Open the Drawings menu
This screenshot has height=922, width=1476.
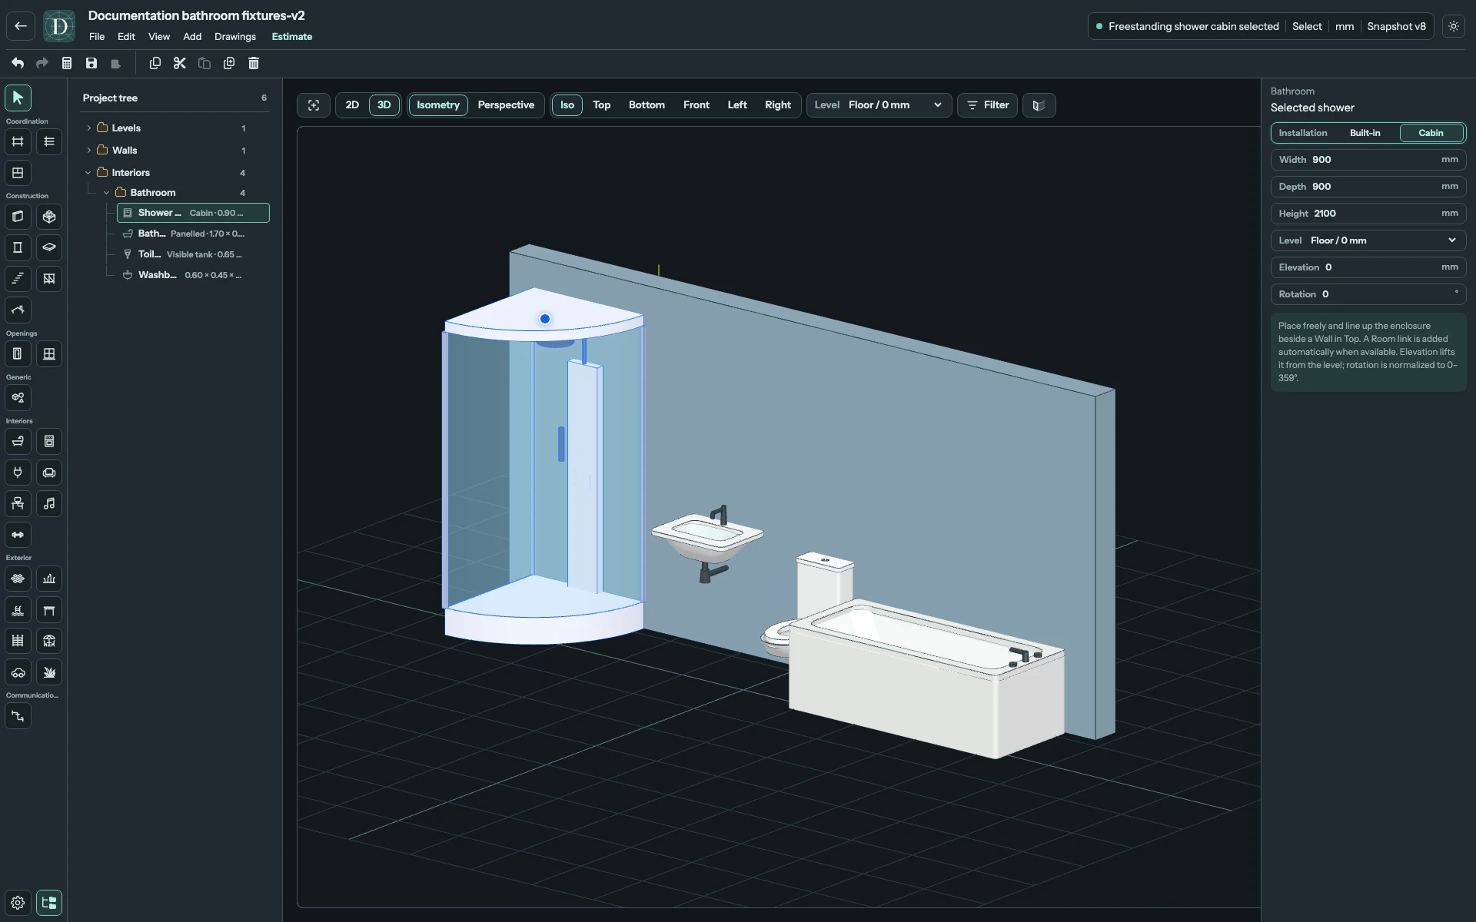pyautogui.click(x=235, y=37)
